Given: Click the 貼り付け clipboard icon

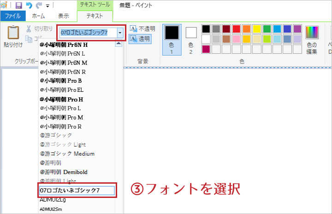Looking at the screenshot, I should (13, 33).
